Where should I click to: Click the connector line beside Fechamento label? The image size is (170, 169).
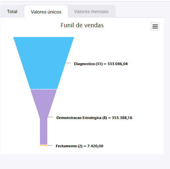pos(50,145)
